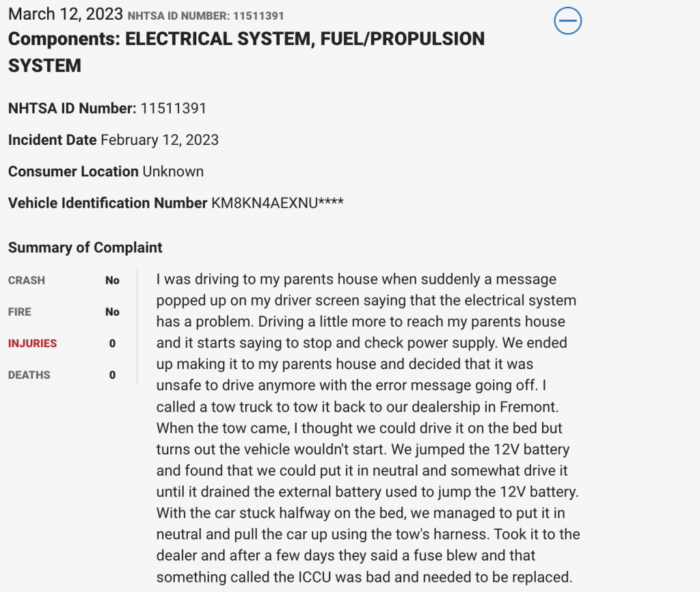Click the 0 value beside DEATHS
700x592 pixels.
pos(113,375)
